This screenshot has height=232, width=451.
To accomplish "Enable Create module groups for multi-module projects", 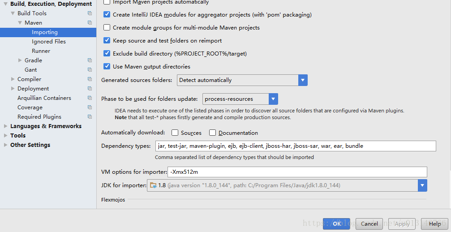I will coord(107,27).
